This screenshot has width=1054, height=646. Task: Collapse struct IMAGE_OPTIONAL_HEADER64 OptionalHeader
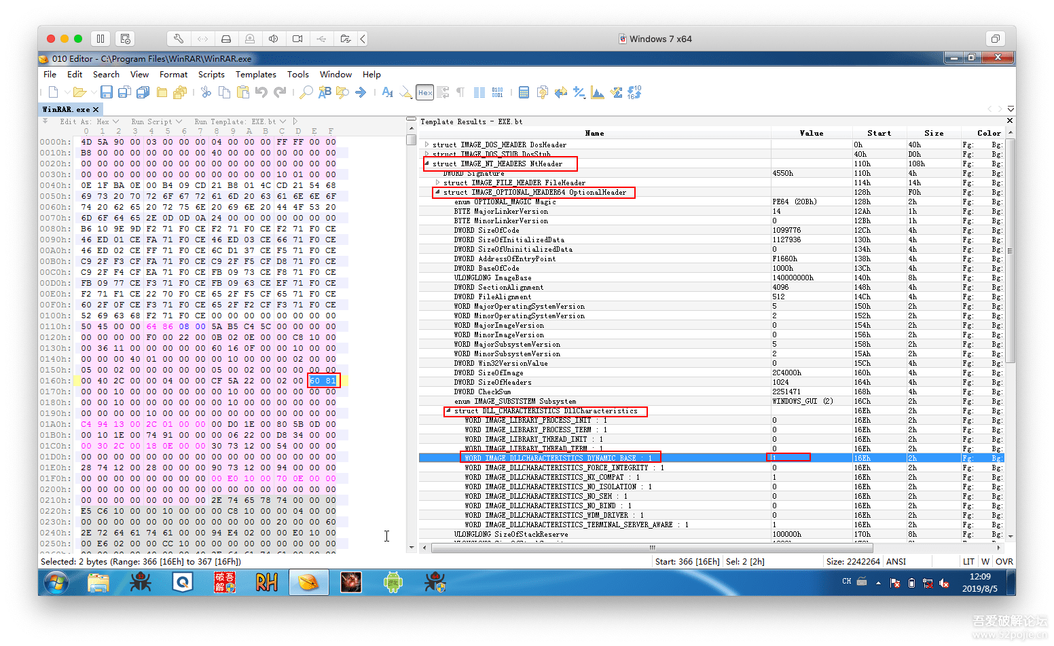437,192
